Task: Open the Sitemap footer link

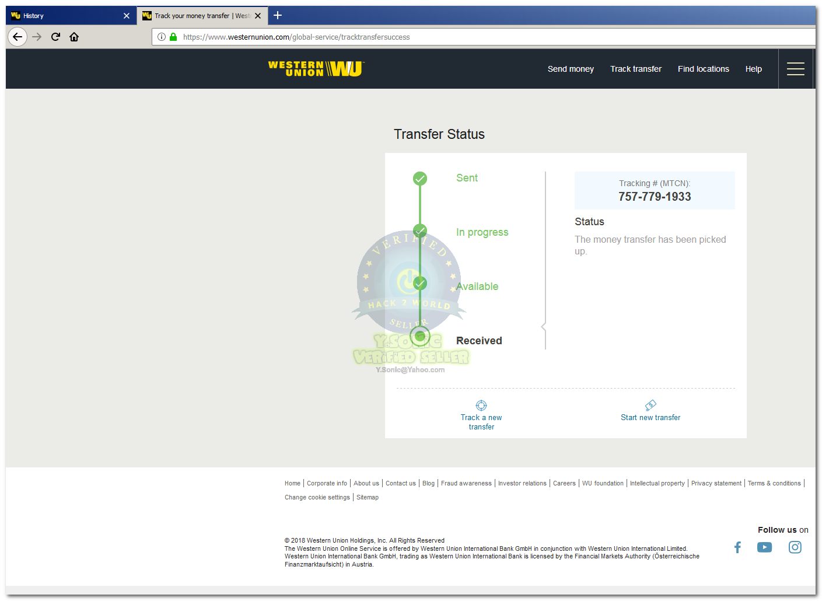Action: [x=368, y=497]
